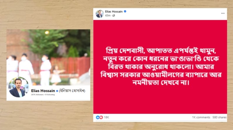Screen dimensions: 233x130
Task: Click the 587K followers link
Action: click(x=37, y=95)
